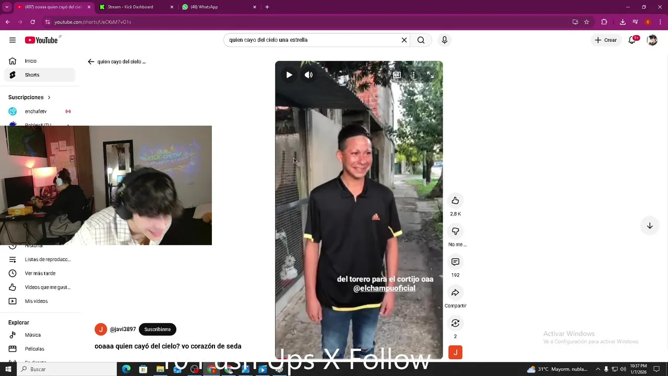Go to the next Short arrow
Viewport: 668px width, 376px height.
point(650,226)
